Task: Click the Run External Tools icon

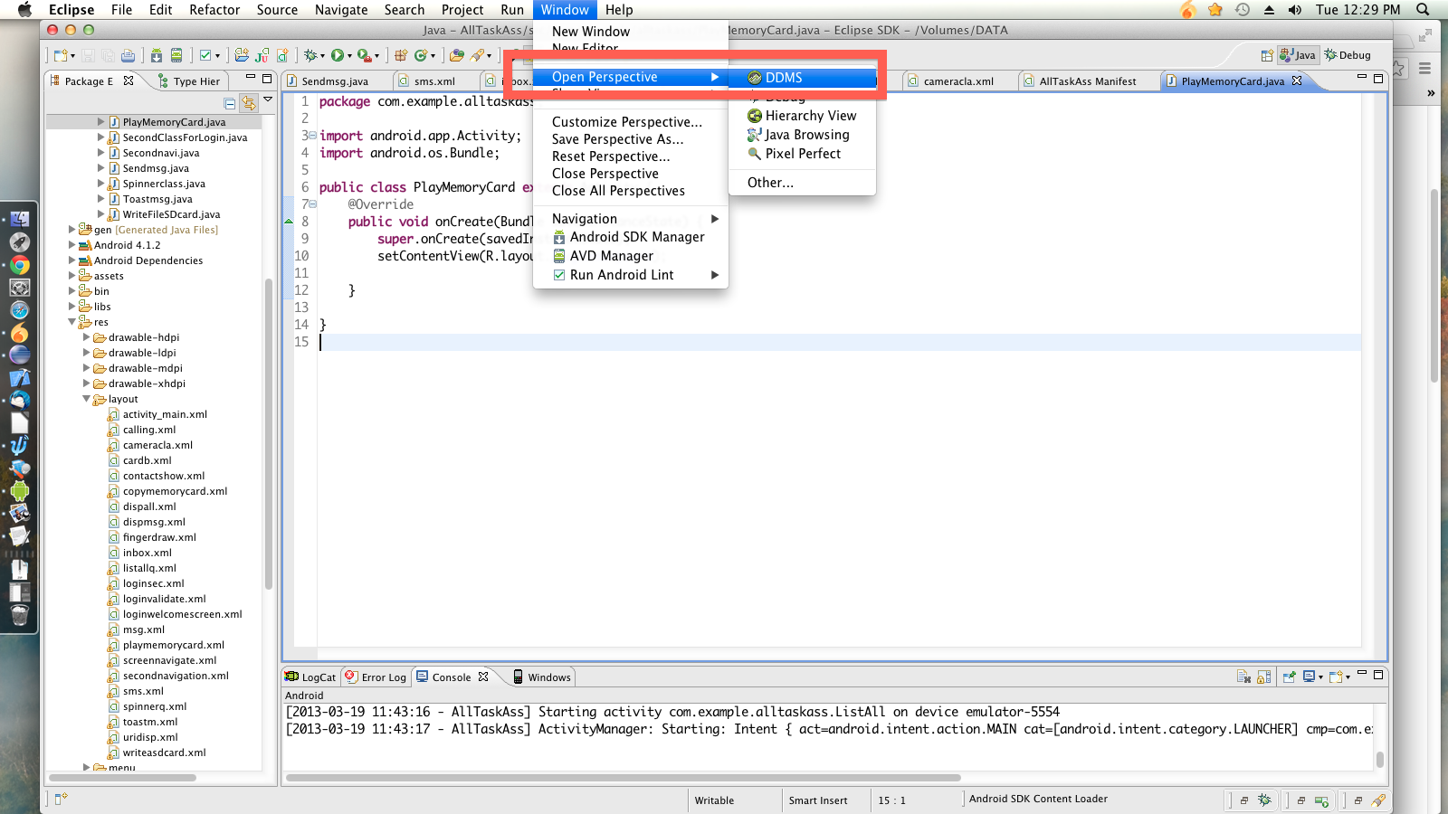Action: [363, 55]
